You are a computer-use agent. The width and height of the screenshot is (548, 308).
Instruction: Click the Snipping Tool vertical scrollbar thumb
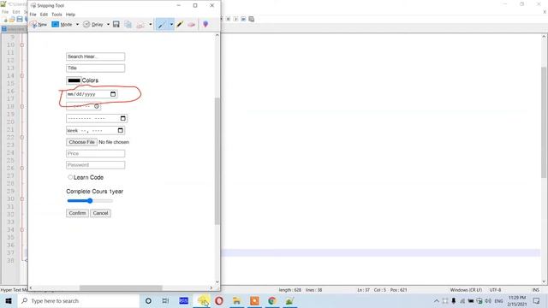coord(217,161)
